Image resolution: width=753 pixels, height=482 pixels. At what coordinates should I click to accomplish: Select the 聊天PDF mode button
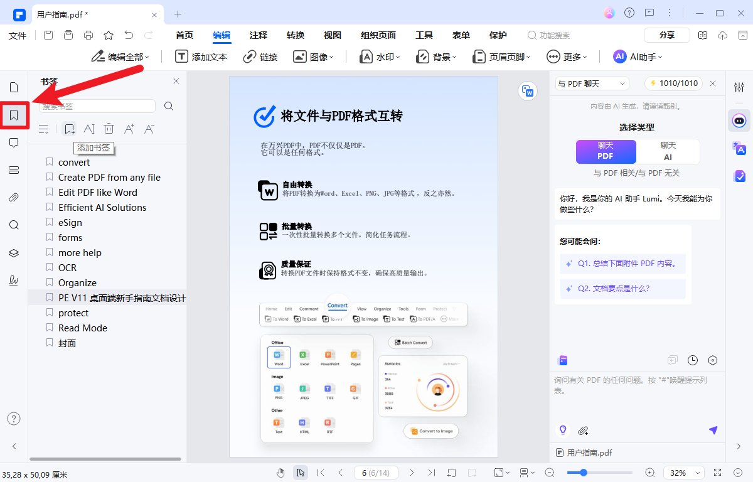[606, 151]
